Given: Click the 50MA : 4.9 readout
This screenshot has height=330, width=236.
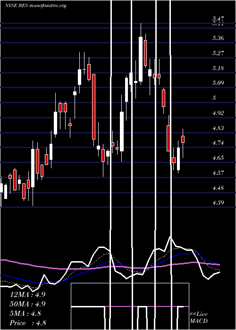Looking at the screenshot, I should (x=27, y=304).
